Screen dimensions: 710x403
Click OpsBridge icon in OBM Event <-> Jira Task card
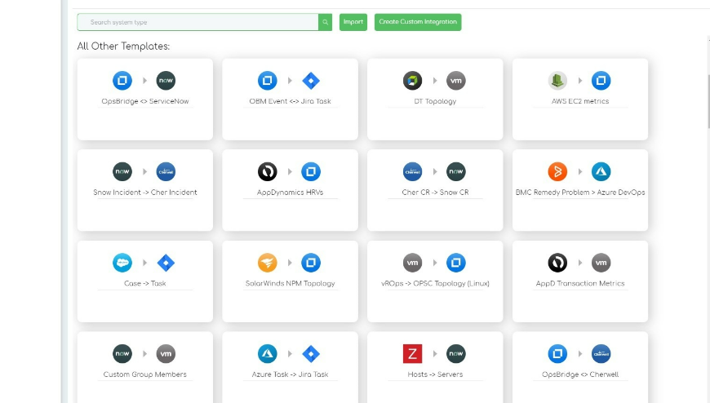(x=268, y=81)
